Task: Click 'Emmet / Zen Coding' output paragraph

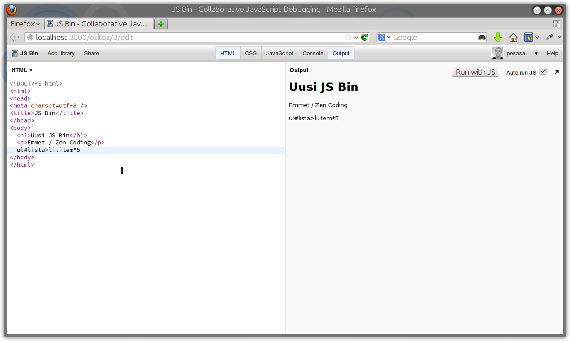Action: (x=318, y=105)
